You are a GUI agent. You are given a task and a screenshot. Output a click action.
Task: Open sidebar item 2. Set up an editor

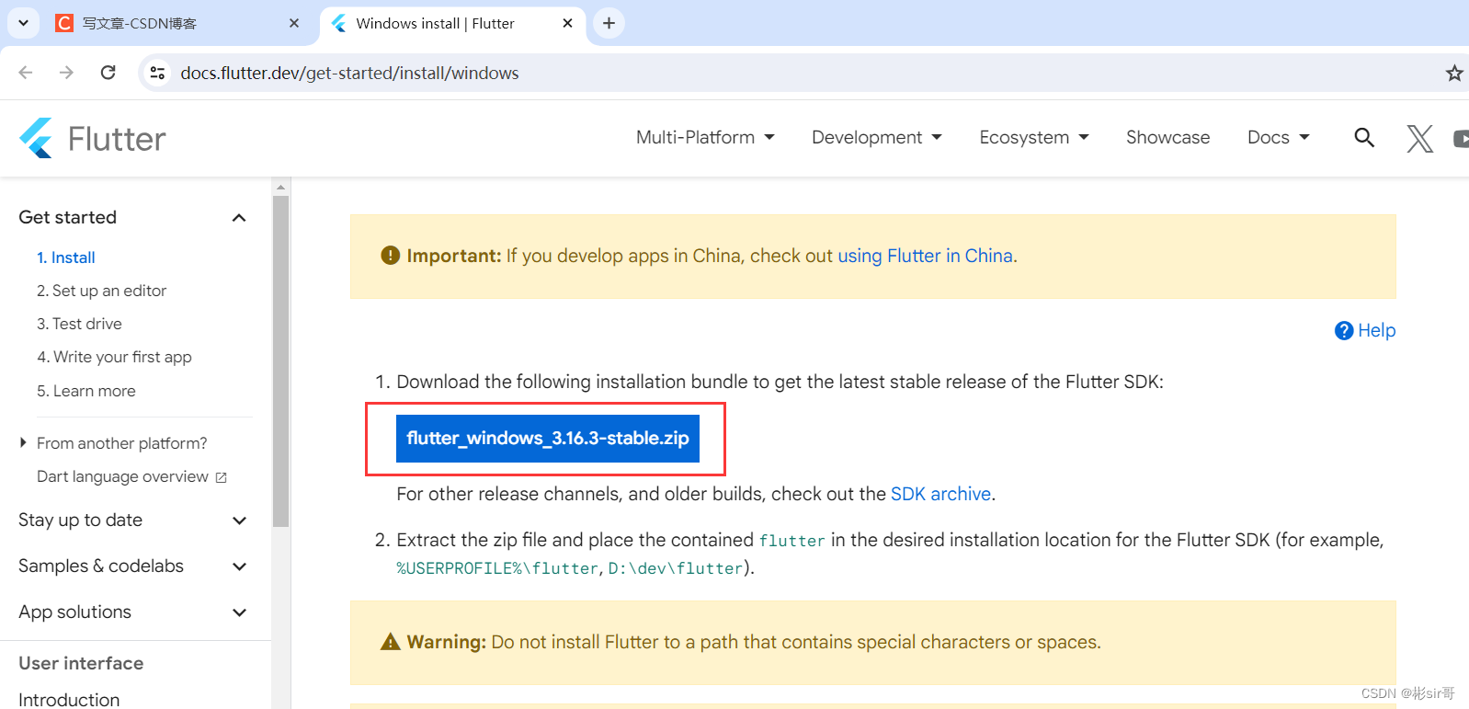pos(101,291)
